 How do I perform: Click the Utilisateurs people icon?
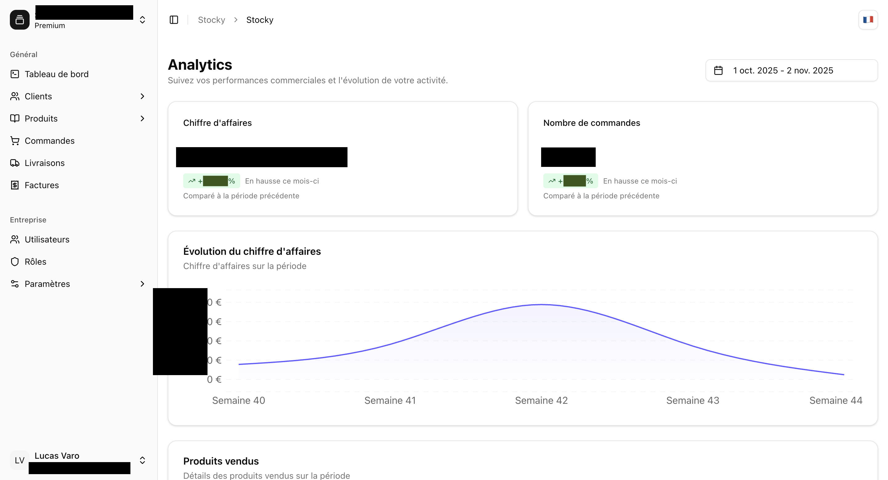point(15,240)
